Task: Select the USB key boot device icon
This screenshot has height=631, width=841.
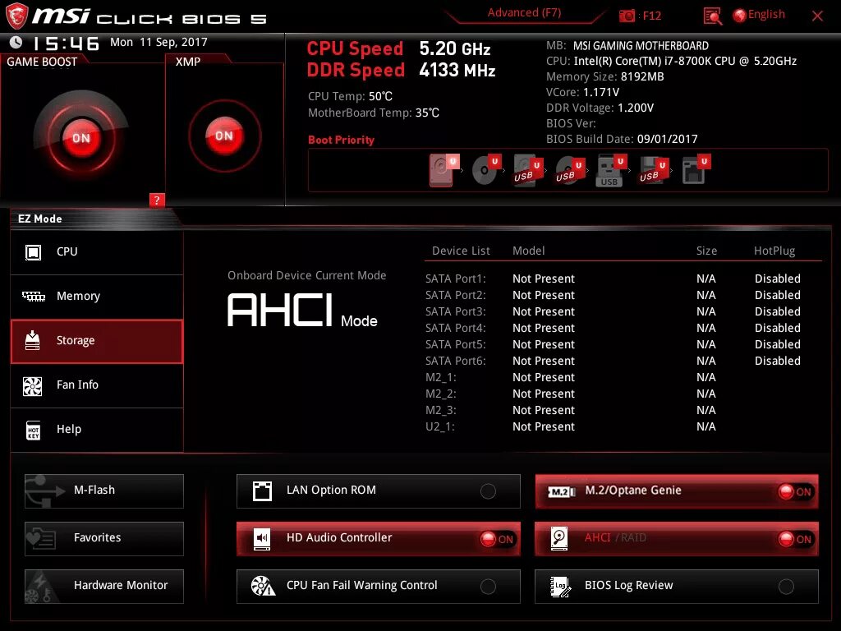Action: (x=611, y=170)
